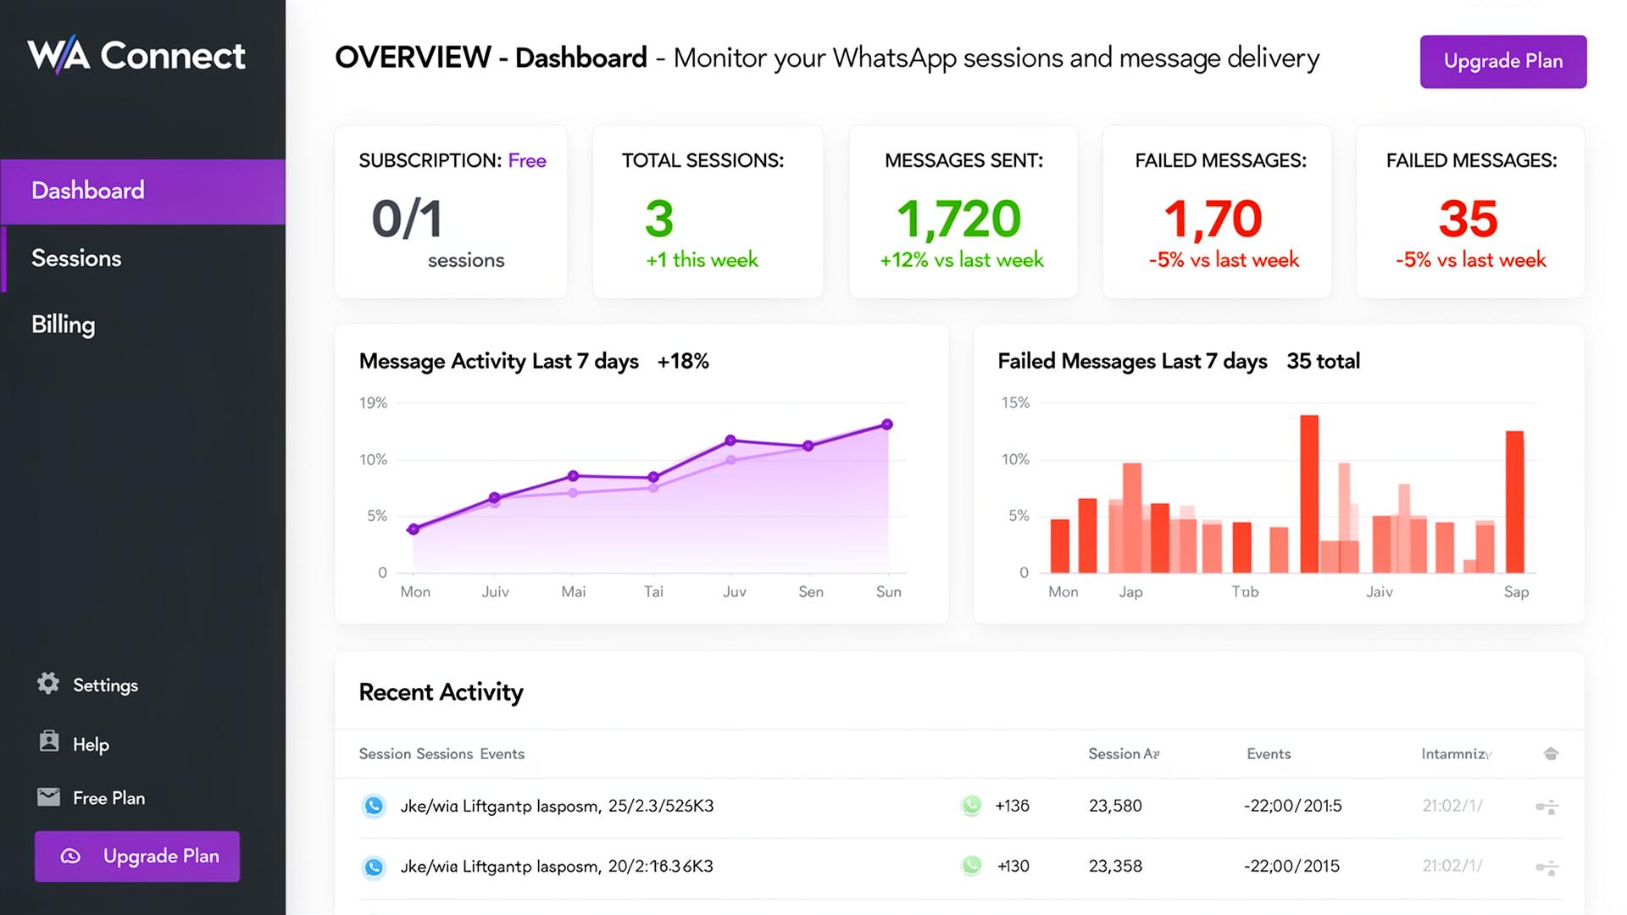
Task: Open the Help section icon
Action: pyautogui.click(x=48, y=743)
